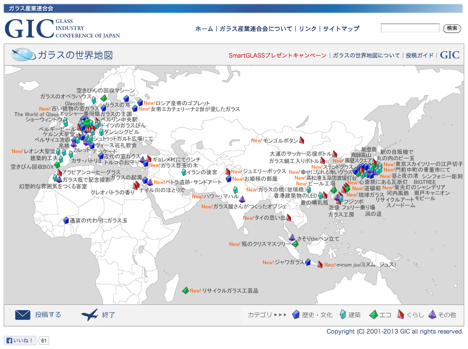Image resolution: width=468 pixels, height=349 pixels.
Task: Click the purple marker beside さそりtheペン立て
Action: (292, 238)
